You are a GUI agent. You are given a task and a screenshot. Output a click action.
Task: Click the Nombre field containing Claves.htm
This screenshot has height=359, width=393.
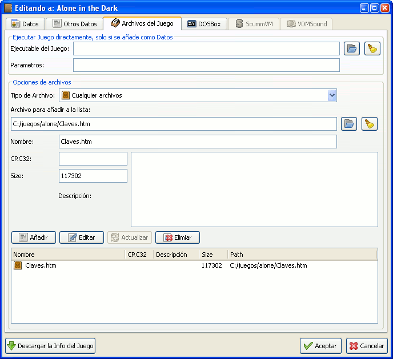coord(198,142)
